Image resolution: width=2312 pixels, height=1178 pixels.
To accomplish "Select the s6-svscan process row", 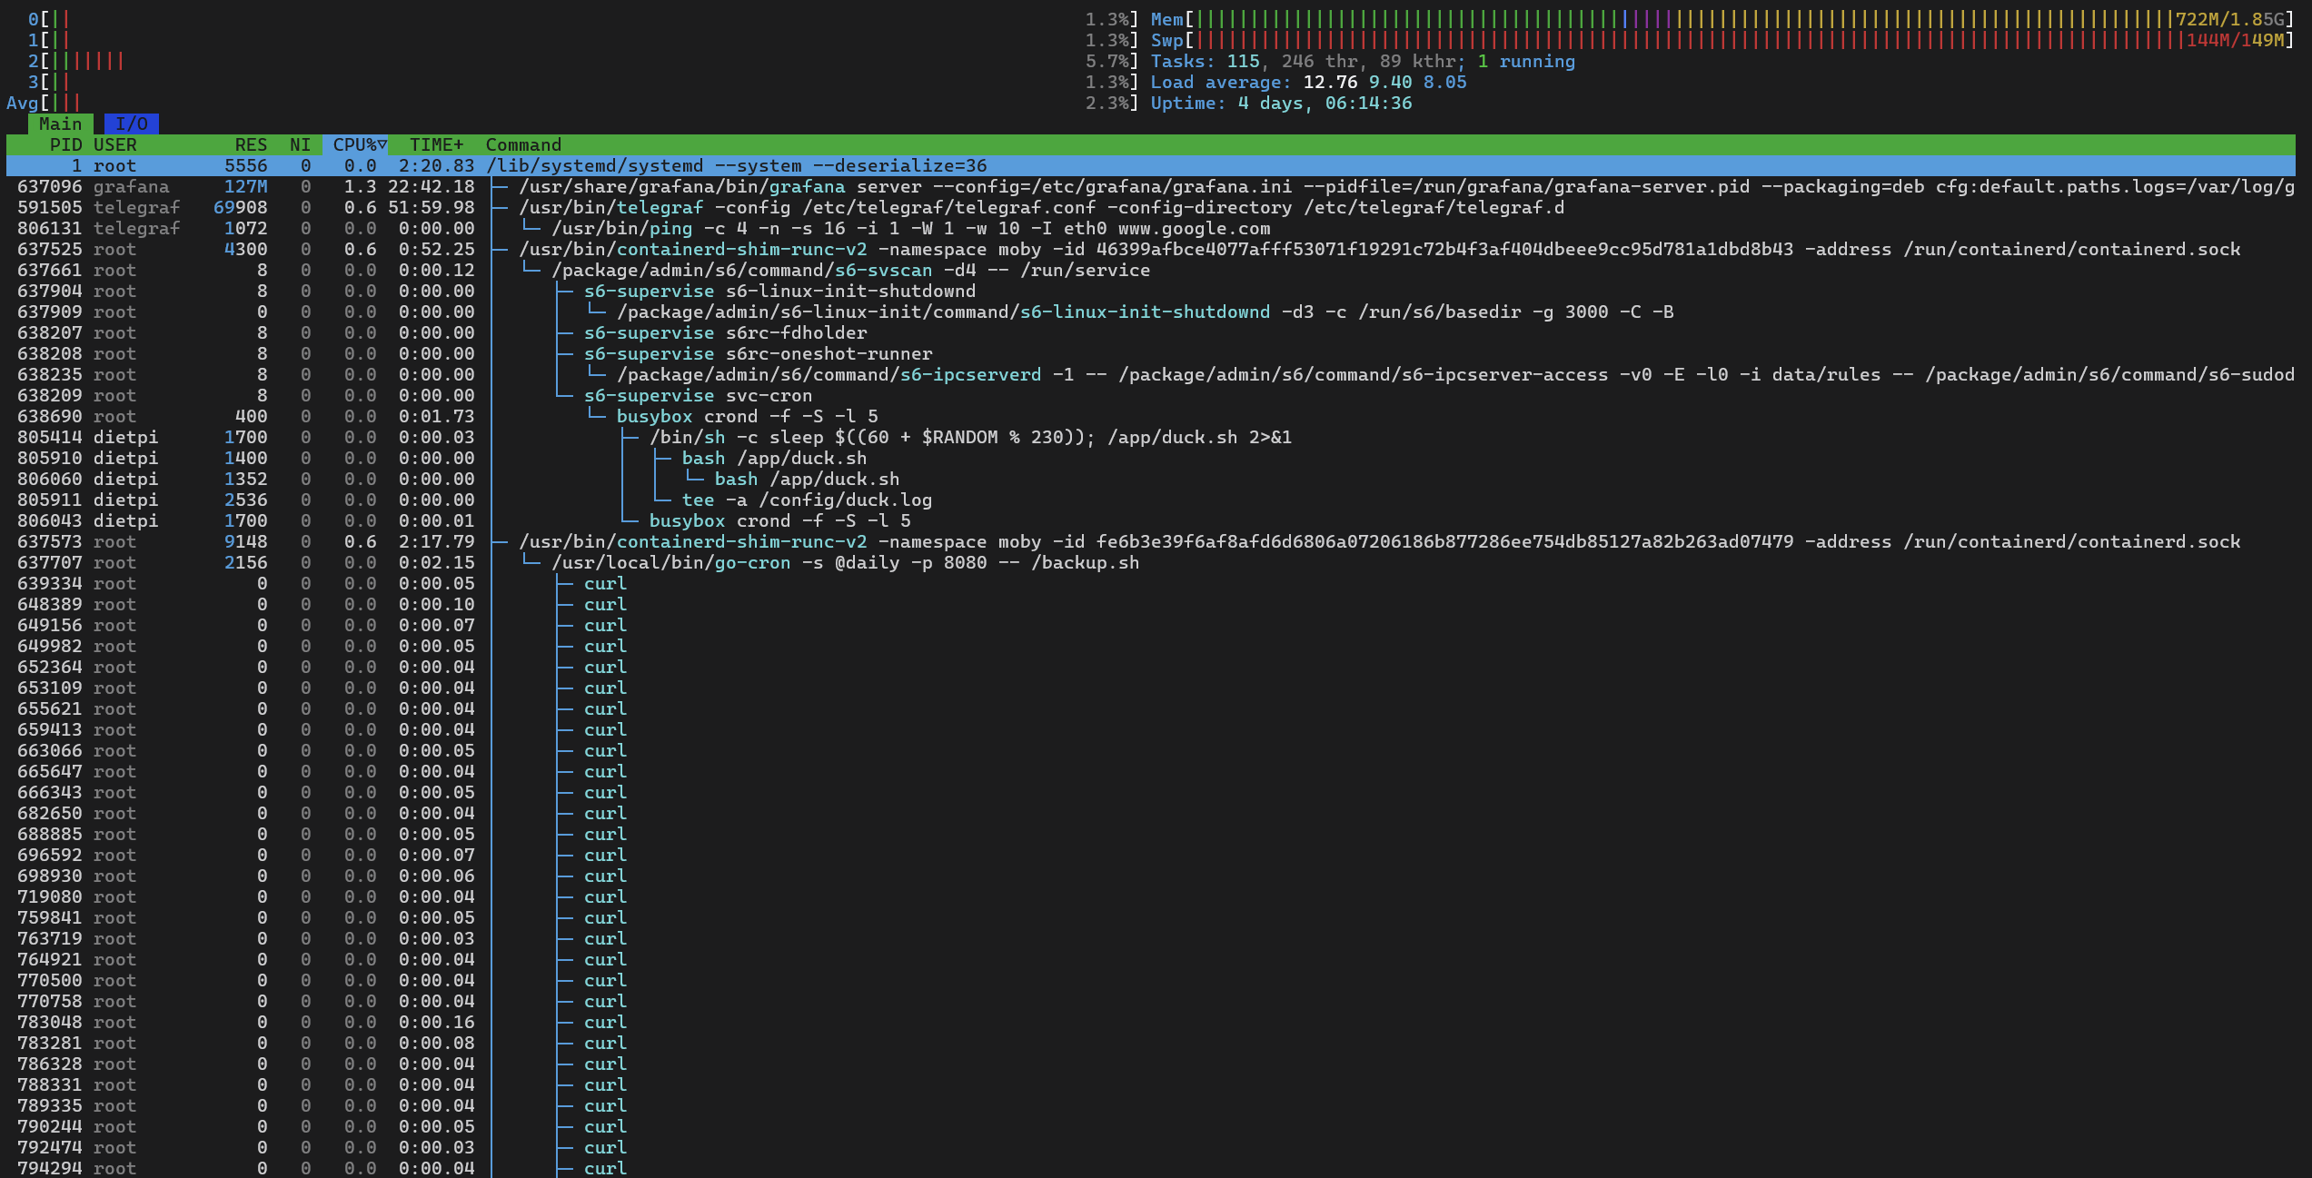I will point(1151,270).
